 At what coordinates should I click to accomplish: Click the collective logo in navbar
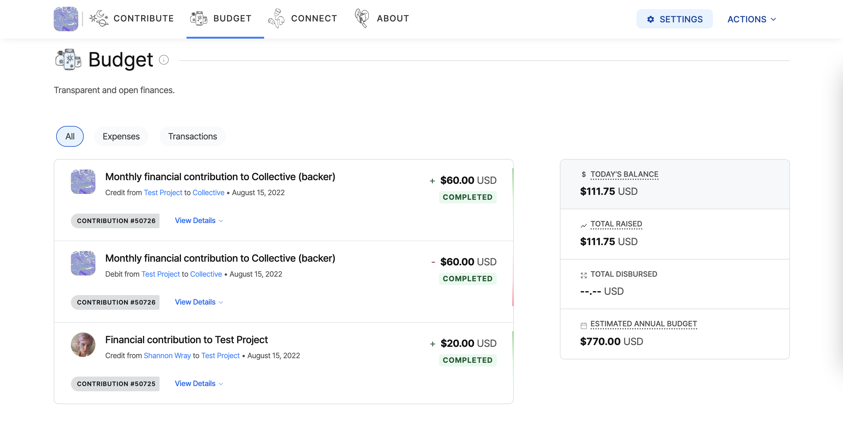(66, 19)
